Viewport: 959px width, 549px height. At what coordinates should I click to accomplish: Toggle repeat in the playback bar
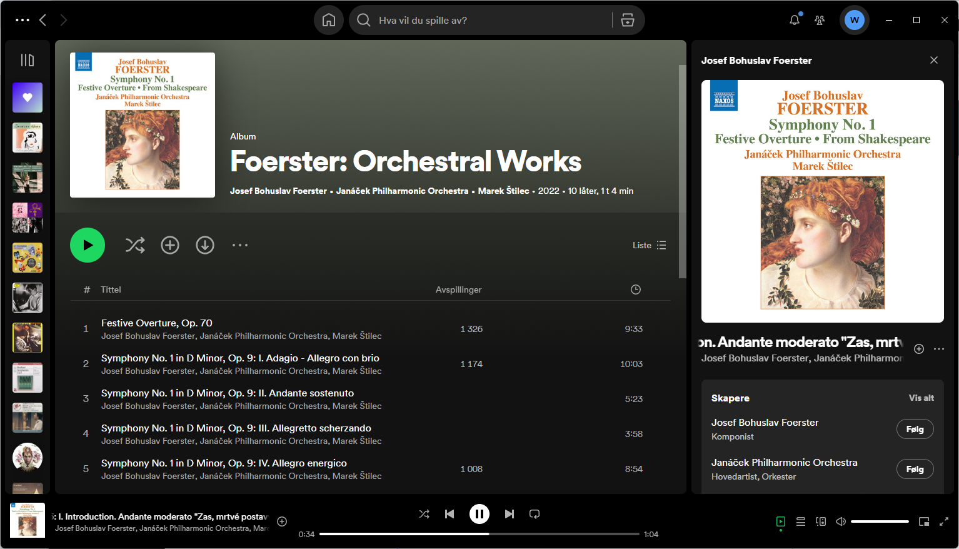535,514
